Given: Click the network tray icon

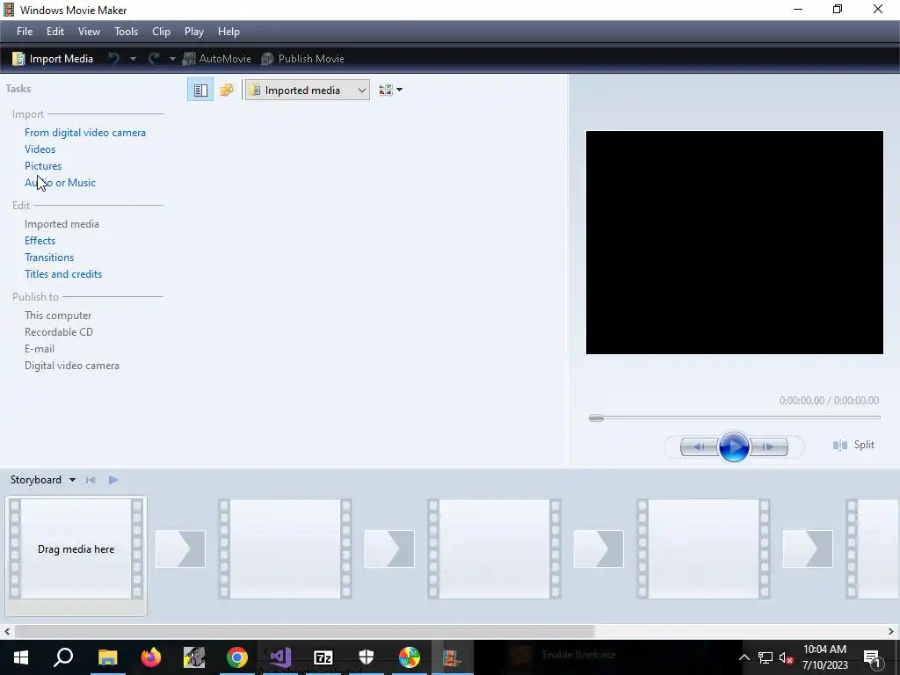Looking at the screenshot, I should [x=766, y=657].
